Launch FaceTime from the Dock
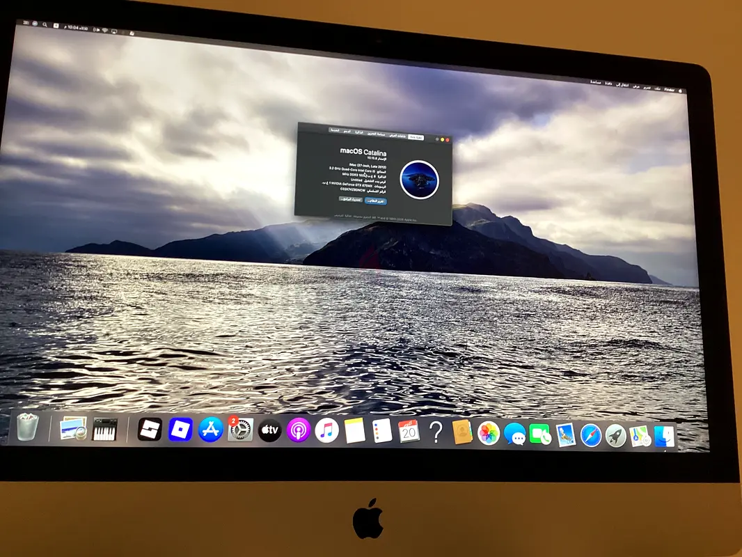The height and width of the screenshot is (557, 742). tap(540, 434)
